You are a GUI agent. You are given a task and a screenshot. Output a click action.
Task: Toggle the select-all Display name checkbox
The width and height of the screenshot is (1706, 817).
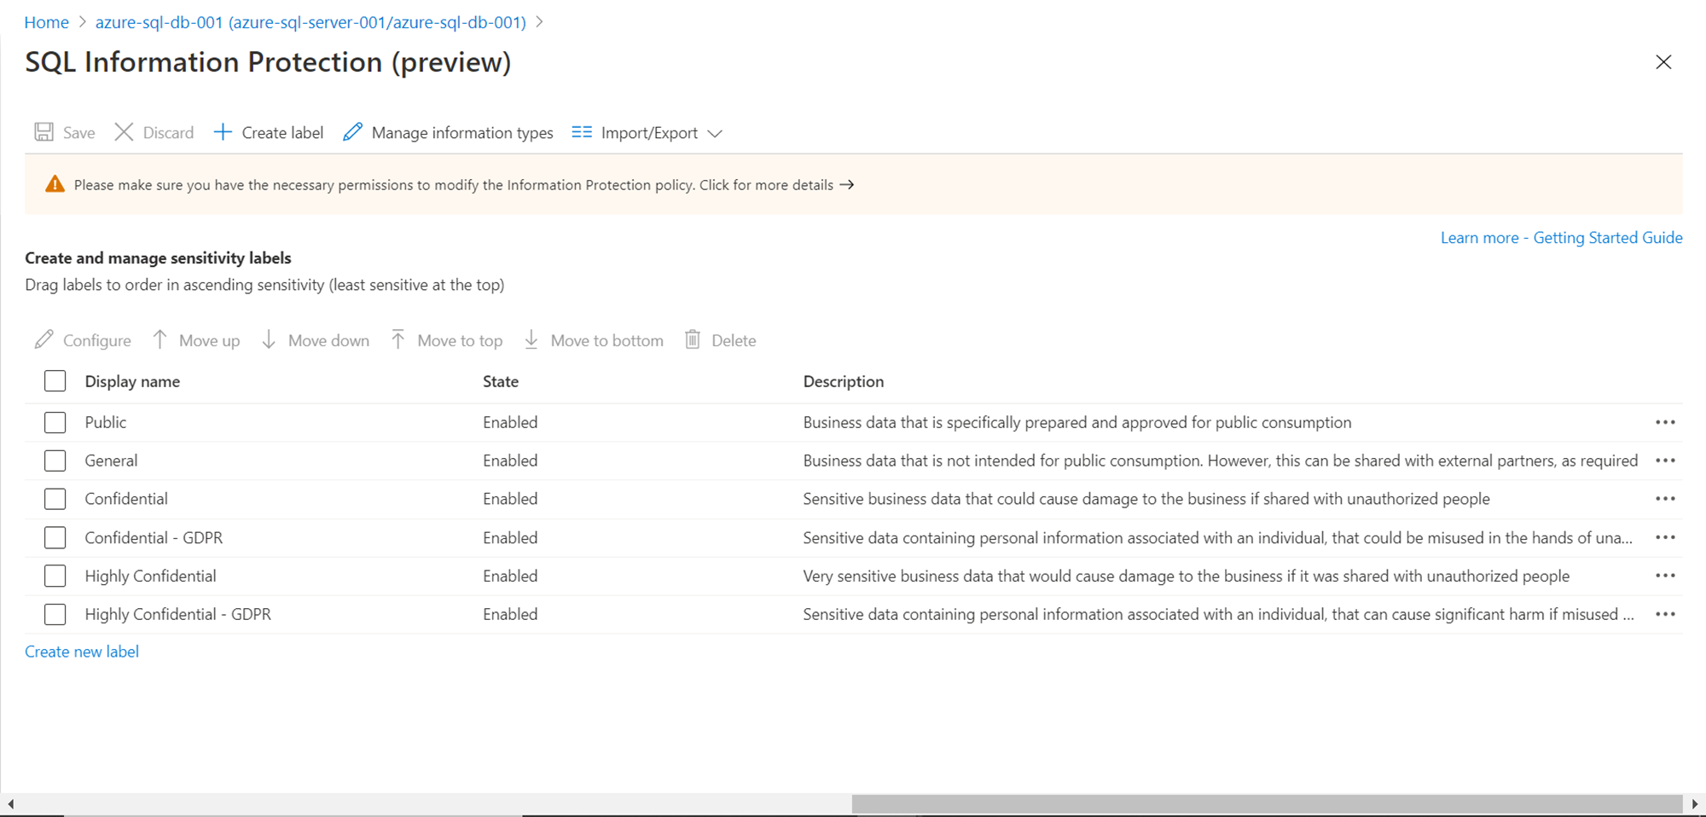pyautogui.click(x=55, y=381)
